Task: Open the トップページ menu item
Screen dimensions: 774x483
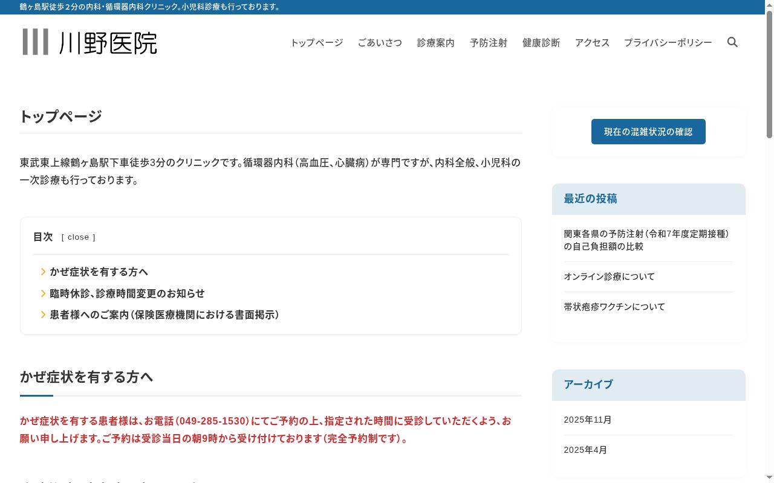Action: tap(316, 43)
